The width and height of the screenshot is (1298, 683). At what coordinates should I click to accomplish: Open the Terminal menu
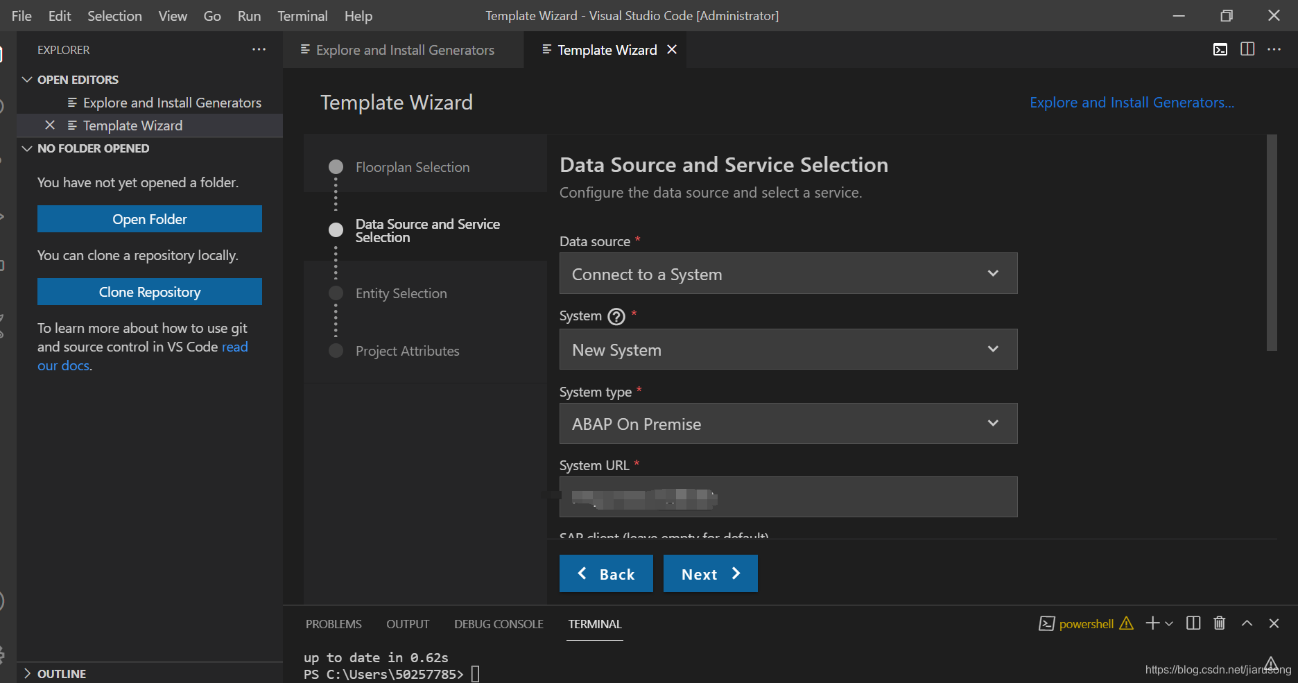pos(302,15)
